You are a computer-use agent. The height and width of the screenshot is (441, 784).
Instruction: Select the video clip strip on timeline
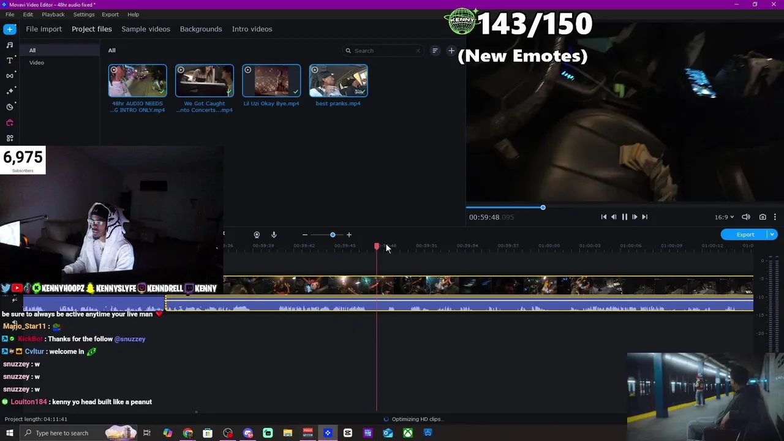[x=488, y=285]
